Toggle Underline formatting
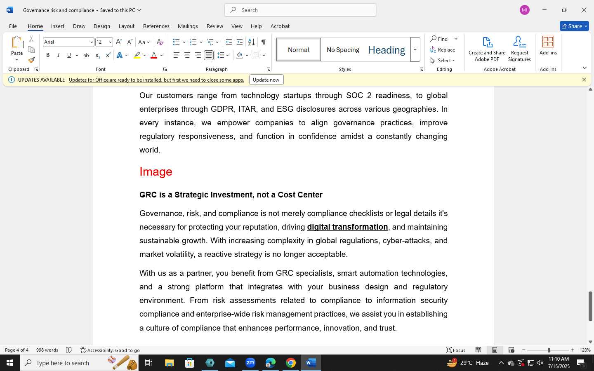The width and height of the screenshot is (594, 371). tap(69, 55)
